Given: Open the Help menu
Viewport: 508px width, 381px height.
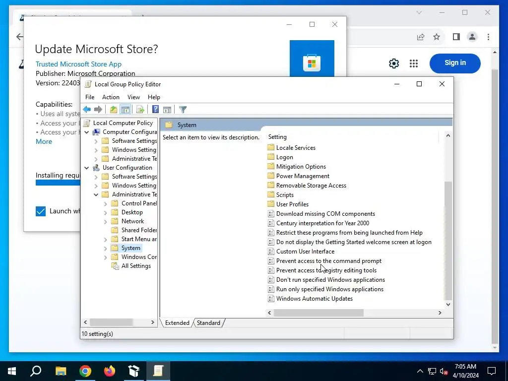Looking at the screenshot, I should [x=154, y=97].
